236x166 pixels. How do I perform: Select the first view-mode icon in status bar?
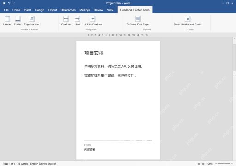click(199, 164)
